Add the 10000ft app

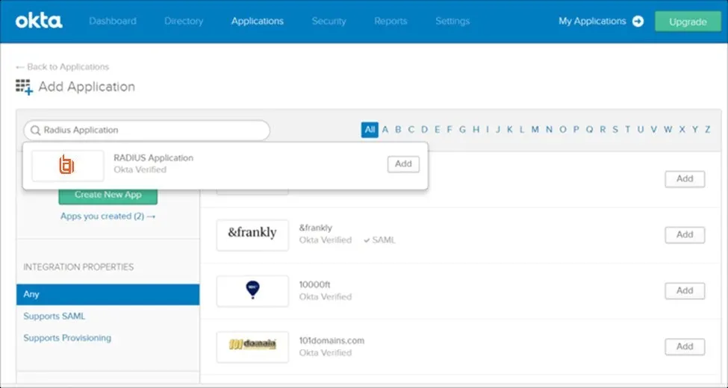point(685,291)
